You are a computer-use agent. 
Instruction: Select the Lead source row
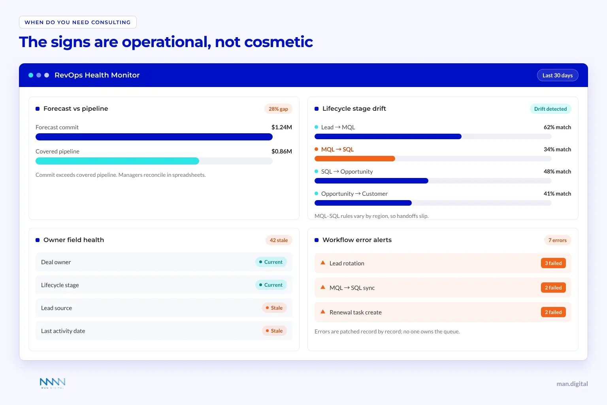[x=164, y=308]
